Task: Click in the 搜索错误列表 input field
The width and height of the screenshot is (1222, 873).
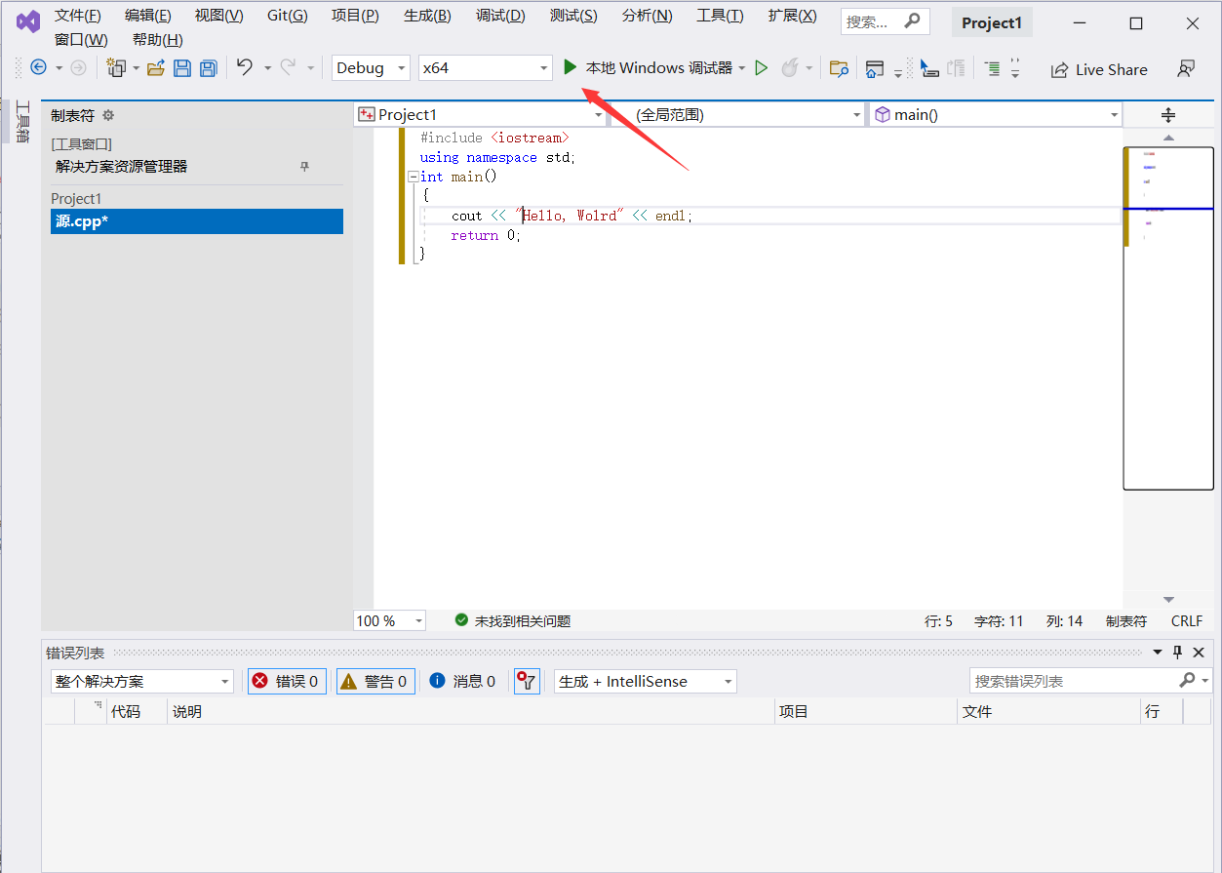Action: [1073, 681]
